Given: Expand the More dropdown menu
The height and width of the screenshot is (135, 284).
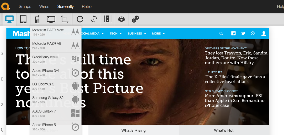Looking at the screenshot, I should 158,33.
